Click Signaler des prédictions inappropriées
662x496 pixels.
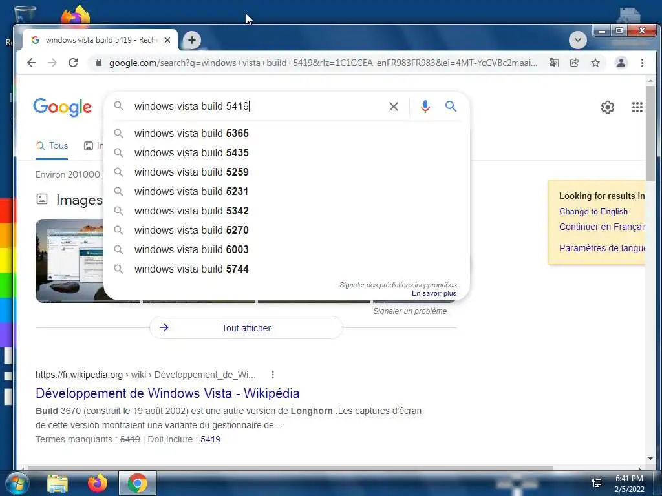(x=398, y=285)
